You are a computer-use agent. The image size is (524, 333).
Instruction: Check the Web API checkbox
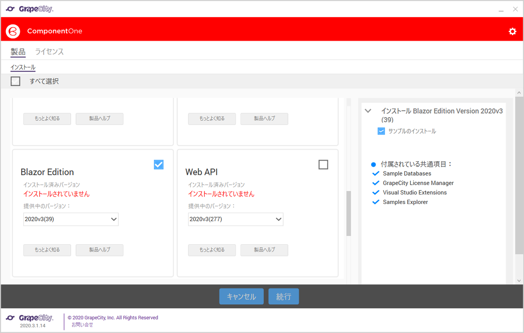pos(323,164)
